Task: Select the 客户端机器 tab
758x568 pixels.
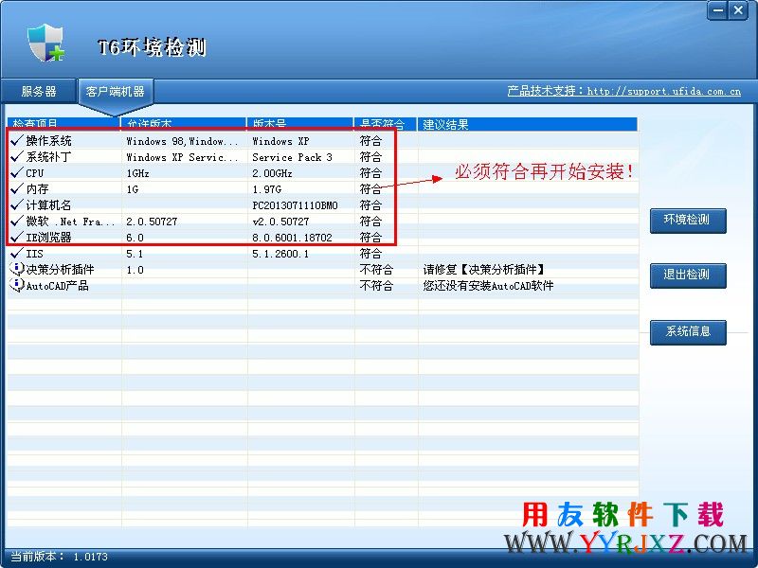Action: click(x=115, y=91)
